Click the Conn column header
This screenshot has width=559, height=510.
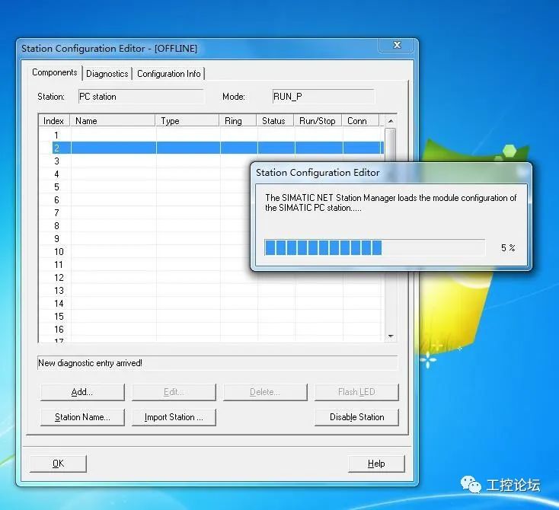360,121
